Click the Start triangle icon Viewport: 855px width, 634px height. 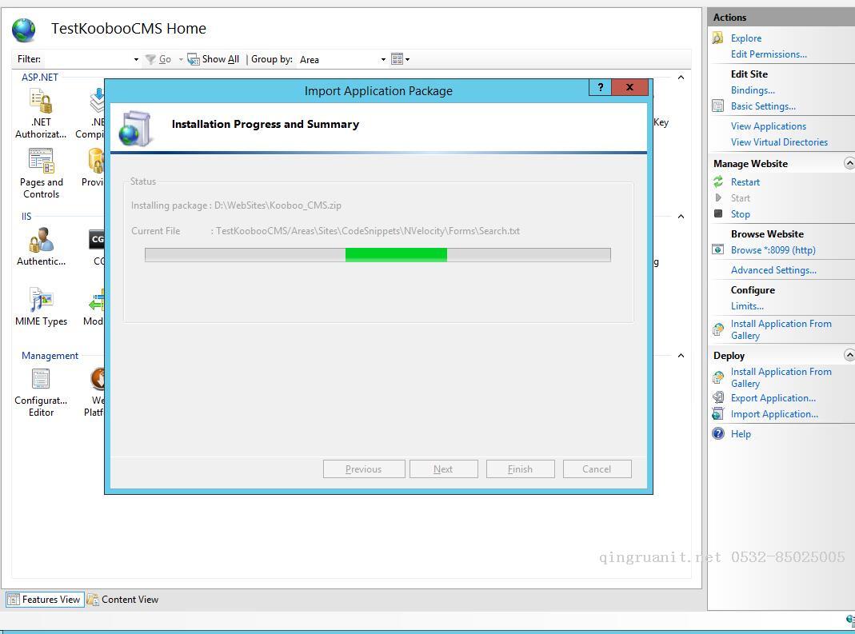(718, 197)
